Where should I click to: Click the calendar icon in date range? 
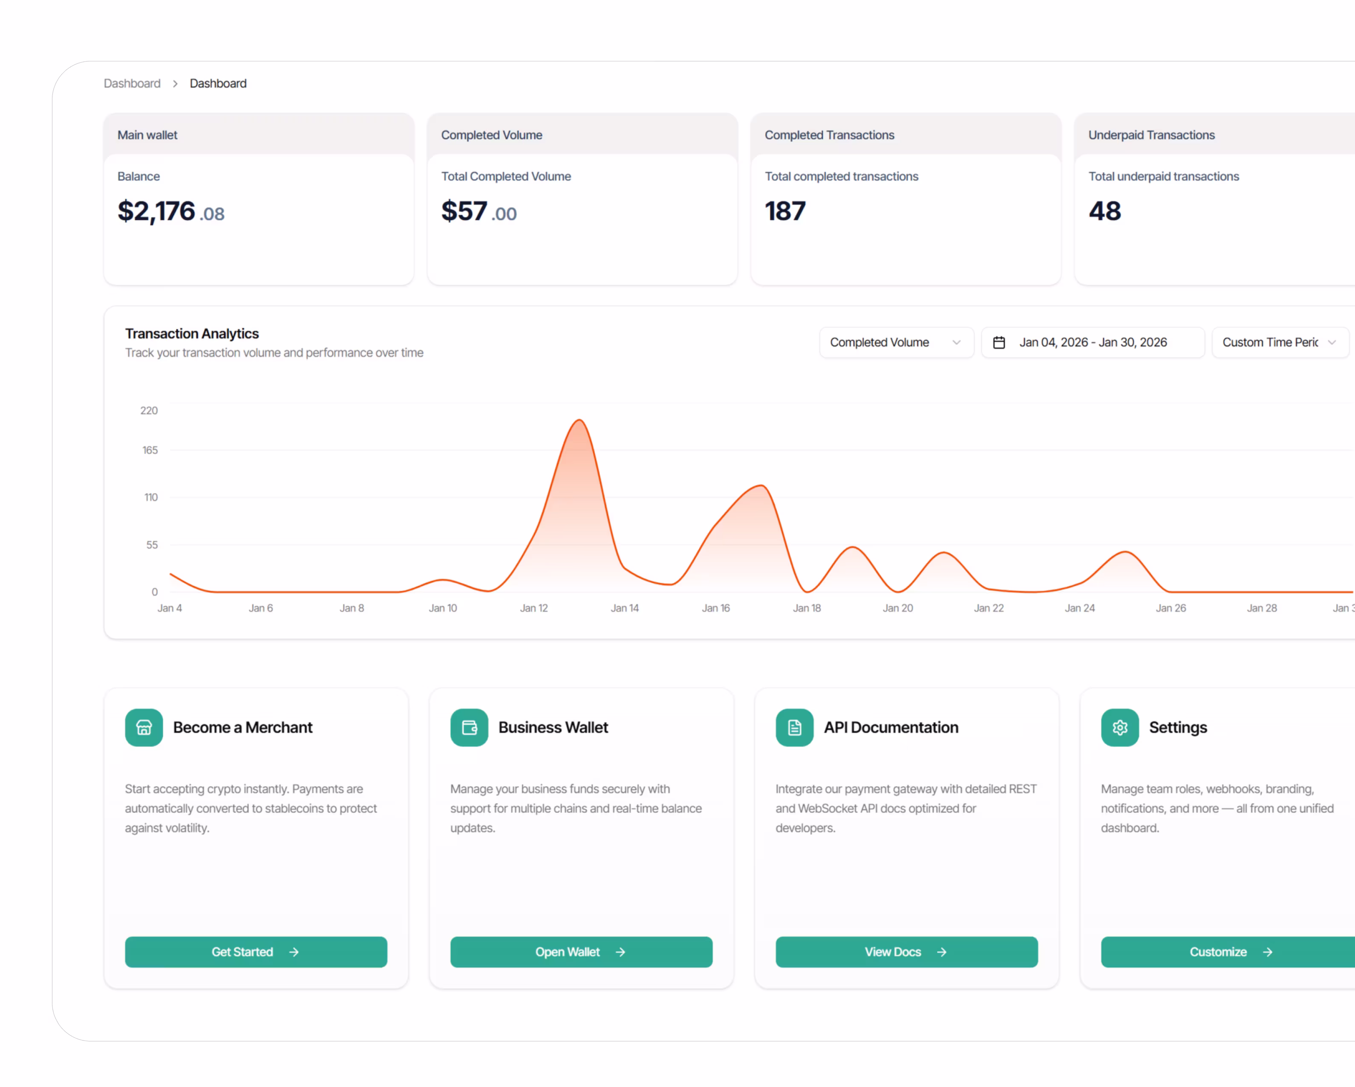pyautogui.click(x=999, y=342)
